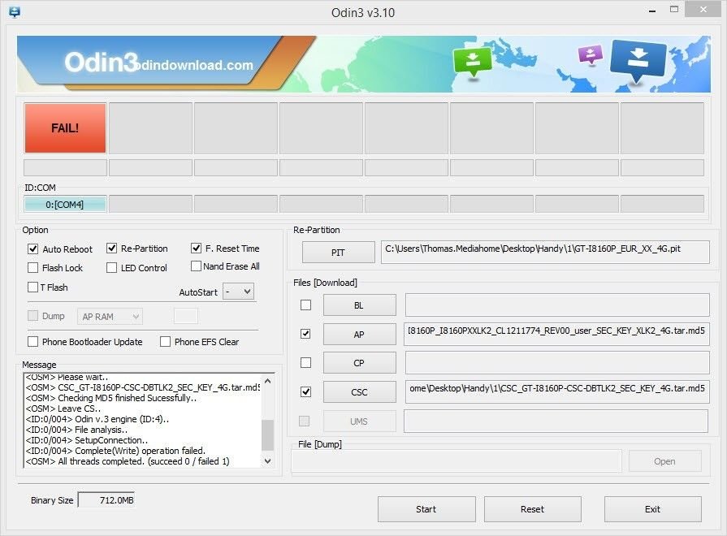Click the 'All threads completed' log line
This screenshot has width=727, height=536.
click(128, 461)
